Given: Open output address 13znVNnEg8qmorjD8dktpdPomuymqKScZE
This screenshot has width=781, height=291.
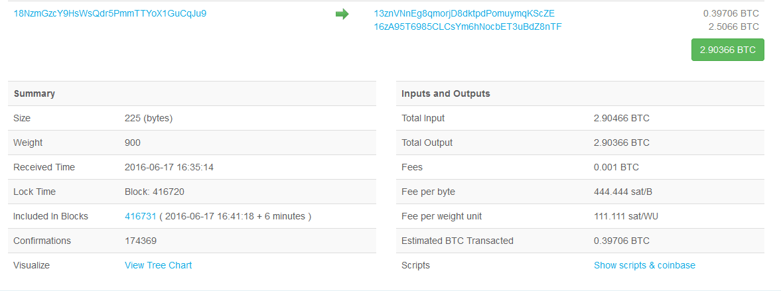Looking at the screenshot, I should click(464, 13).
